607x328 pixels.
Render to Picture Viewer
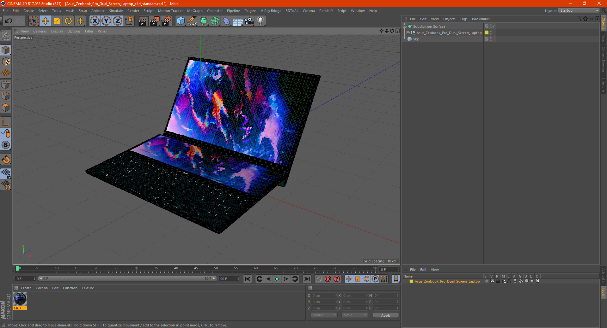[x=155, y=21]
